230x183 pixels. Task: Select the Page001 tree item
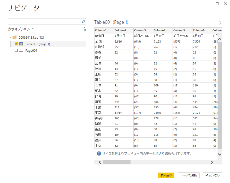click(x=31, y=51)
